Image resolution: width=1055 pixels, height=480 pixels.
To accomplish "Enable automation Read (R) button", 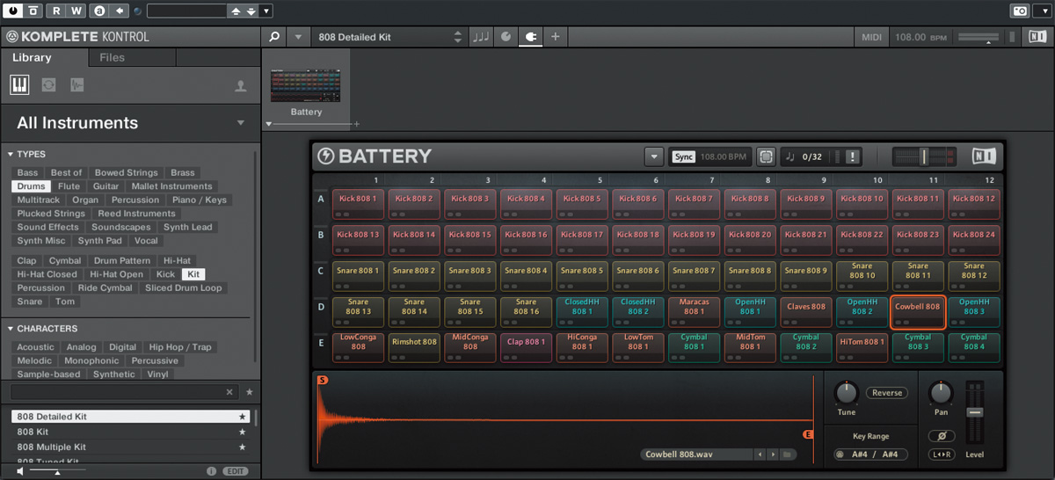I will (56, 11).
